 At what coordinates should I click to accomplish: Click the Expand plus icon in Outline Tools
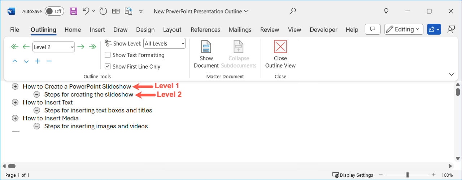[38, 61]
